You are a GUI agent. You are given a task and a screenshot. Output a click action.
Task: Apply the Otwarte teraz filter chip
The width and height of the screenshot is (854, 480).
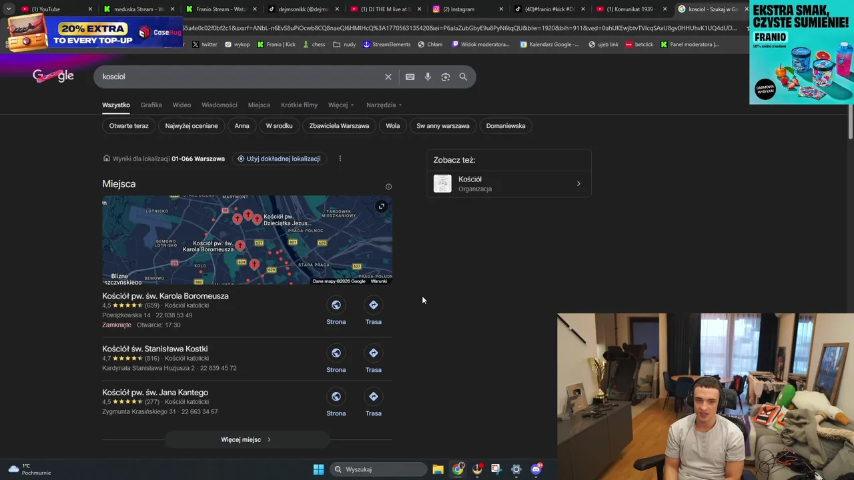(129, 125)
